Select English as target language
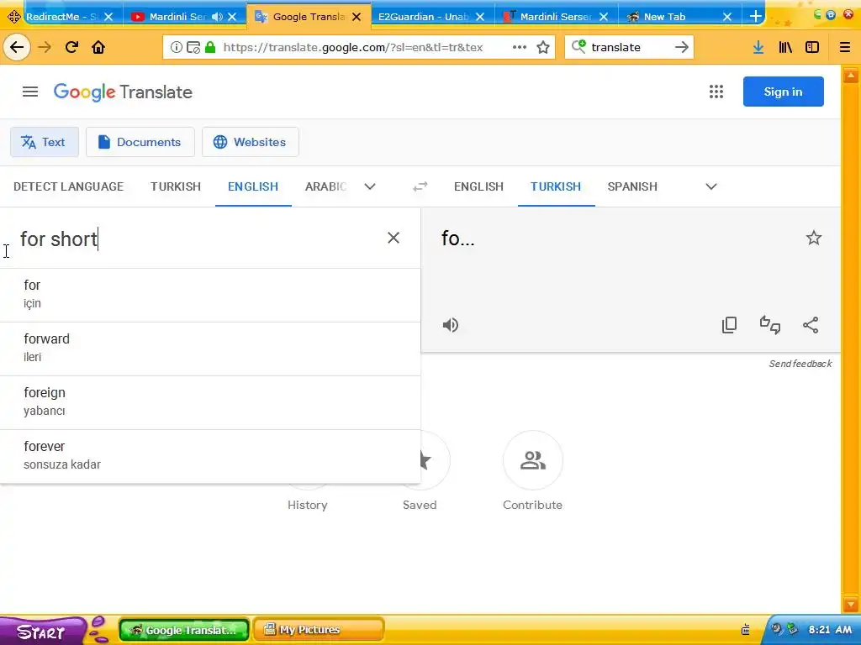 pyautogui.click(x=478, y=186)
